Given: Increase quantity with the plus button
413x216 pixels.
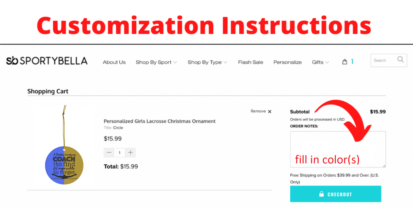Looking at the screenshot, I should (130, 152).
